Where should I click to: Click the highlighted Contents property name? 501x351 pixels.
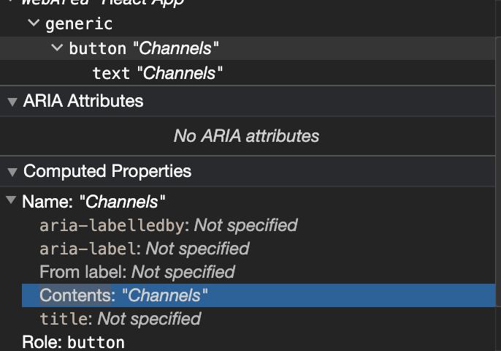click(75, 295)
